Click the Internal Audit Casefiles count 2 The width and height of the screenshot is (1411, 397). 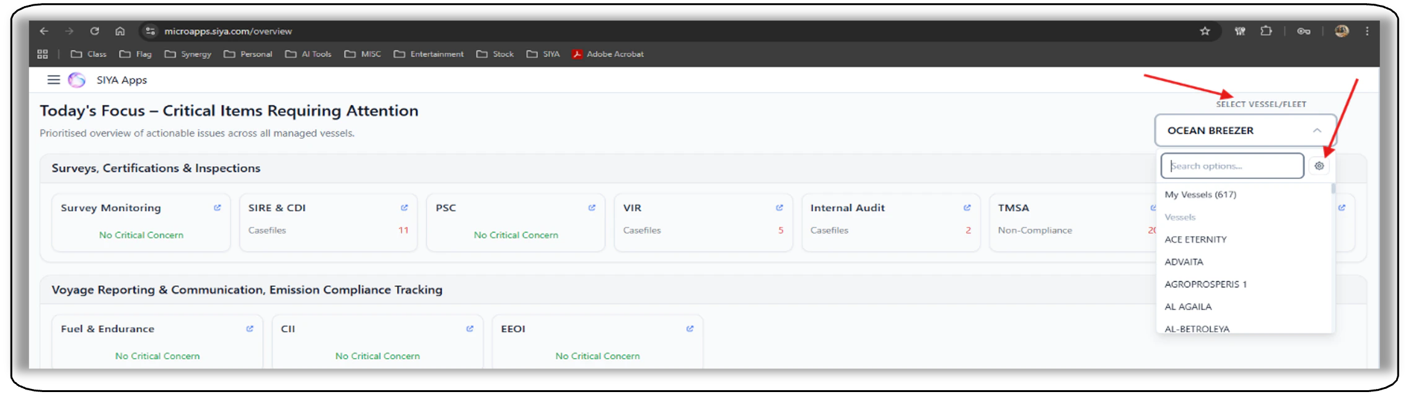(x=968, y=230)
